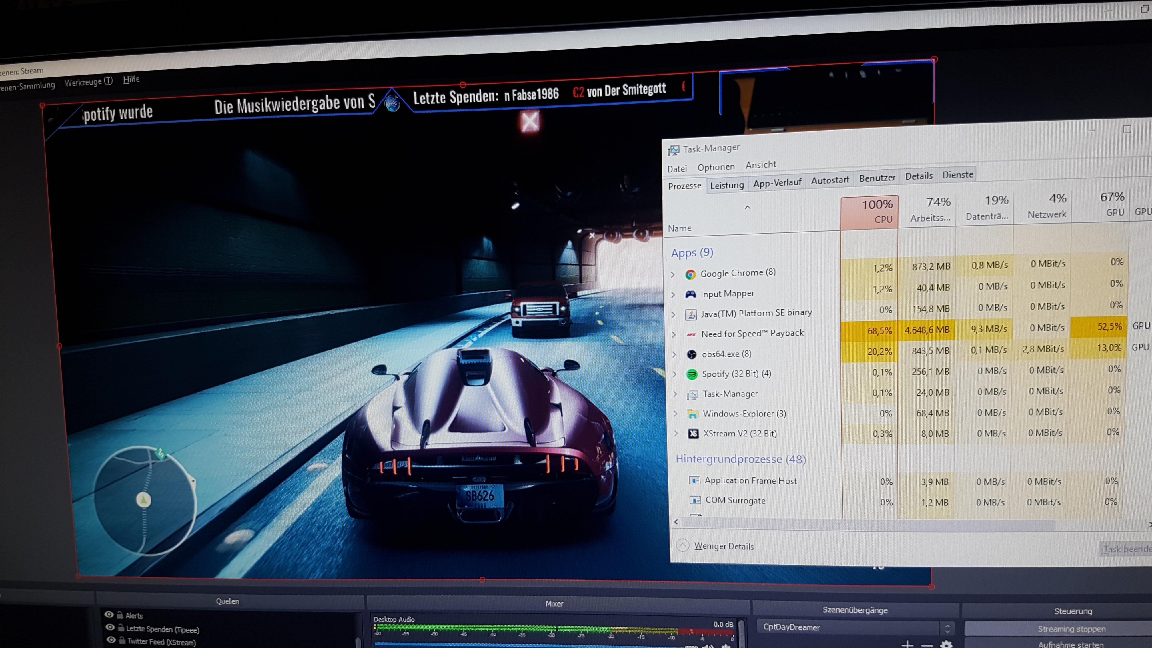Click the obs64.exe process icon
Viewport: 1152px width, 648px height.
(x=692, y=355)
